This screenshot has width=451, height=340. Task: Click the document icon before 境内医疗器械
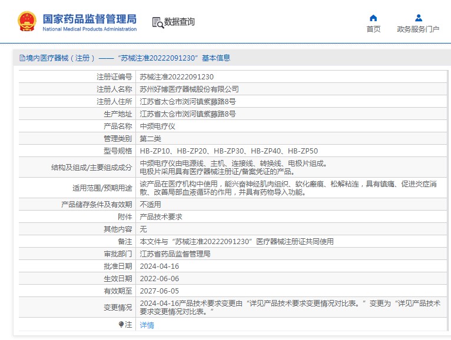pos(22,58)
